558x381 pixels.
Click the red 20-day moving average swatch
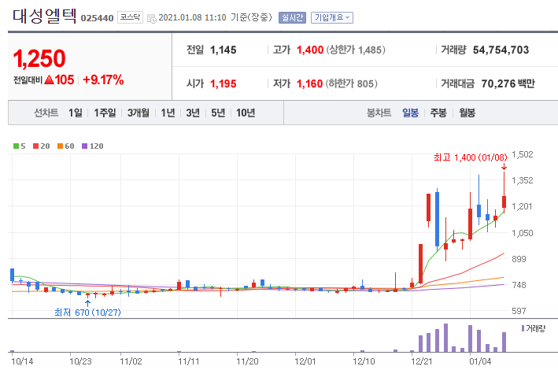pyautogui.click(x=35, y=146)
